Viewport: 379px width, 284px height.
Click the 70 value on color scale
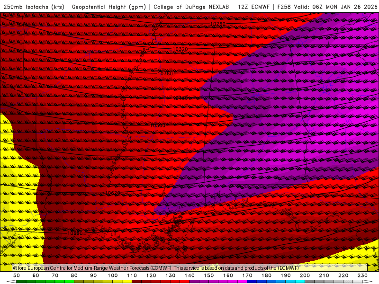tap(55, 275)
